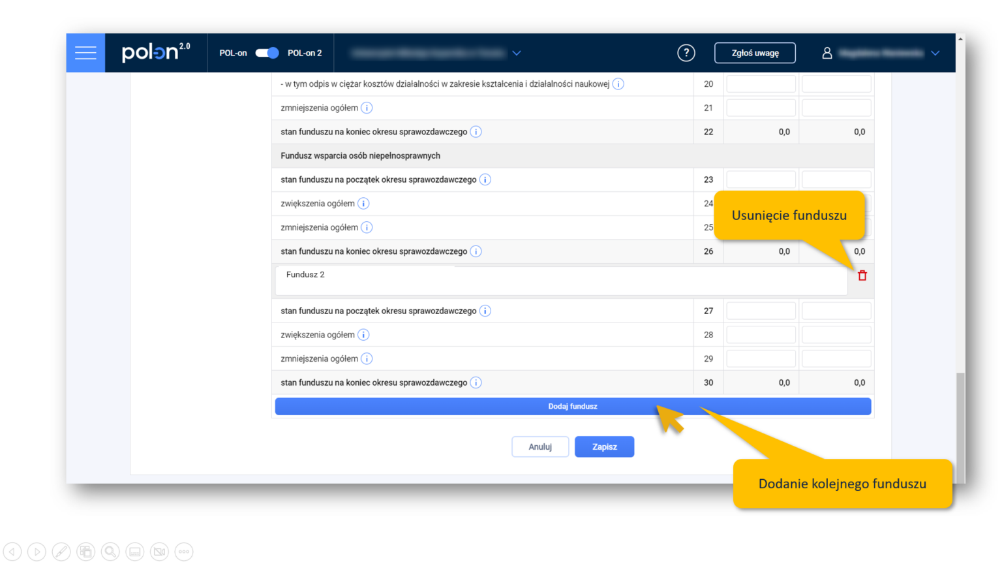The image size is (1002, 564).
Task: Show info for stan funduszu na początek row 27
Action: 485,311
